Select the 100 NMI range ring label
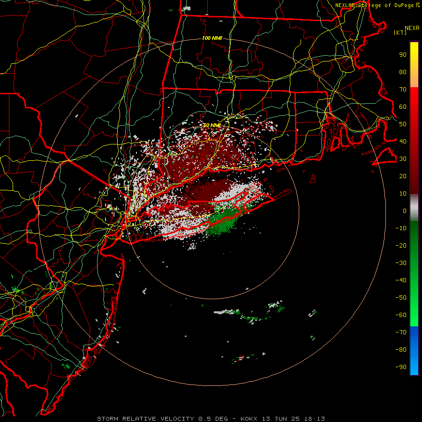422x422 pixels. point(212,38)
